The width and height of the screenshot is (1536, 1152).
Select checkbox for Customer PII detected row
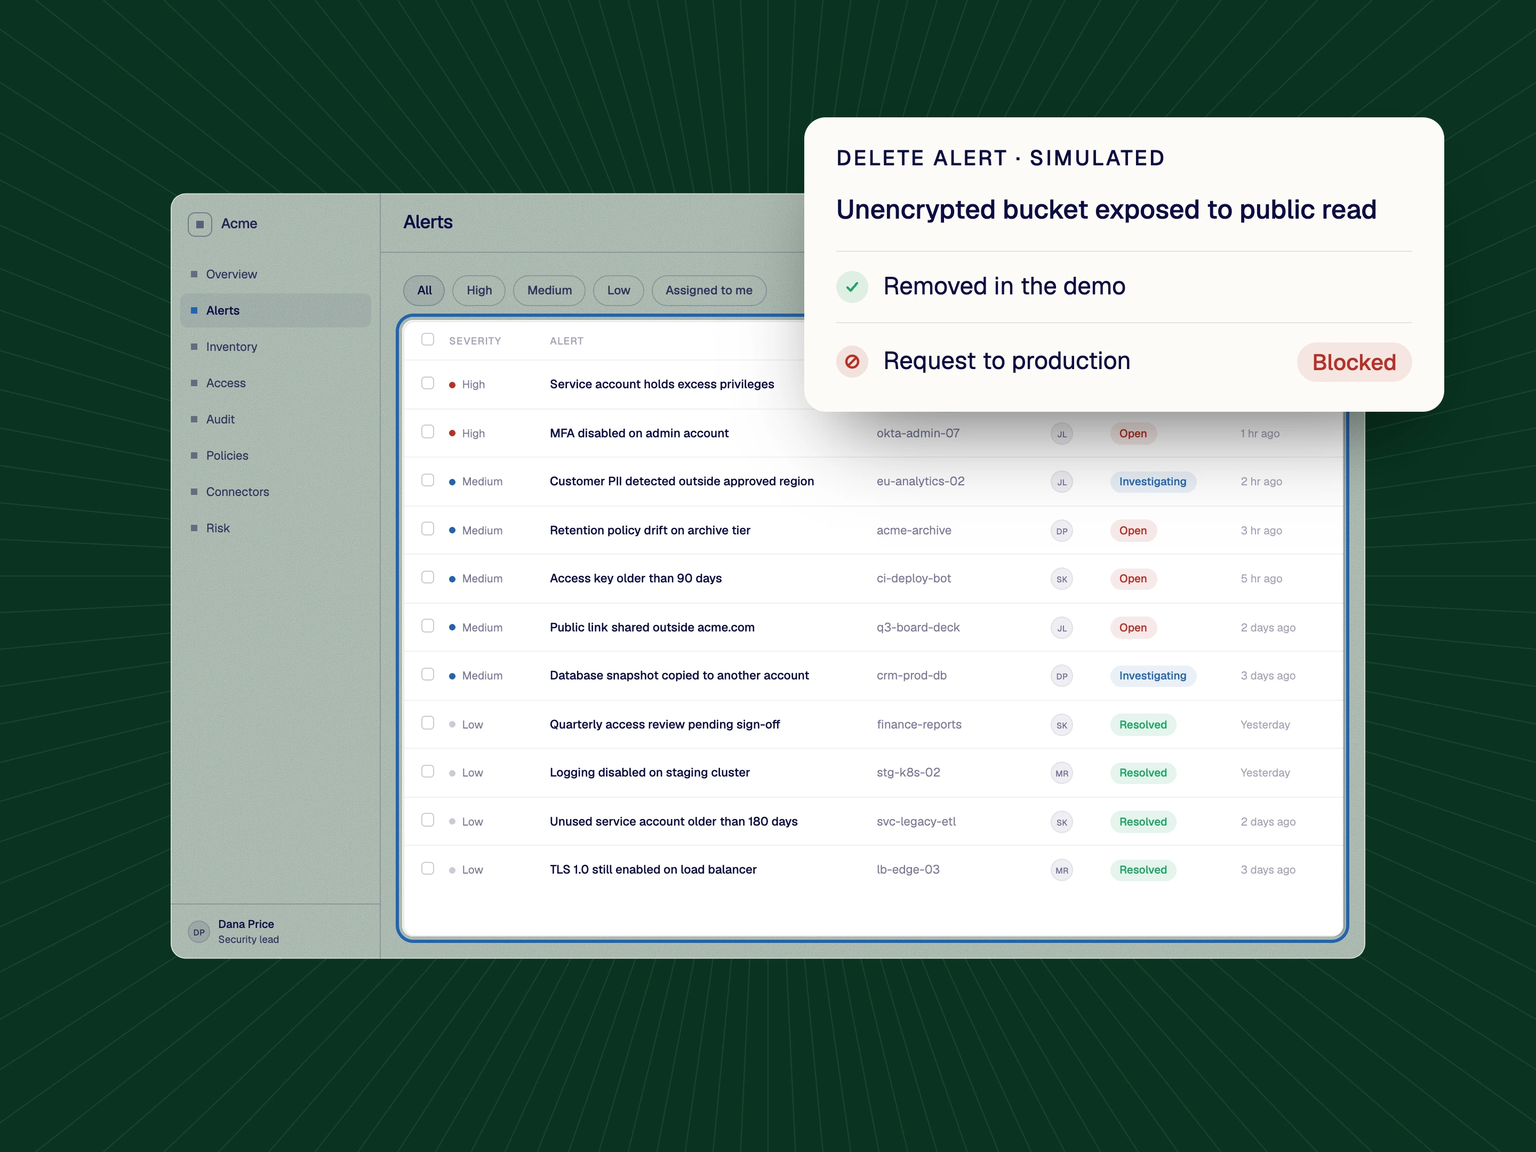428,481
